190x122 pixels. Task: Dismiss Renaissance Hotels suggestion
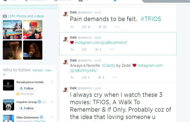tap(52, 82)
